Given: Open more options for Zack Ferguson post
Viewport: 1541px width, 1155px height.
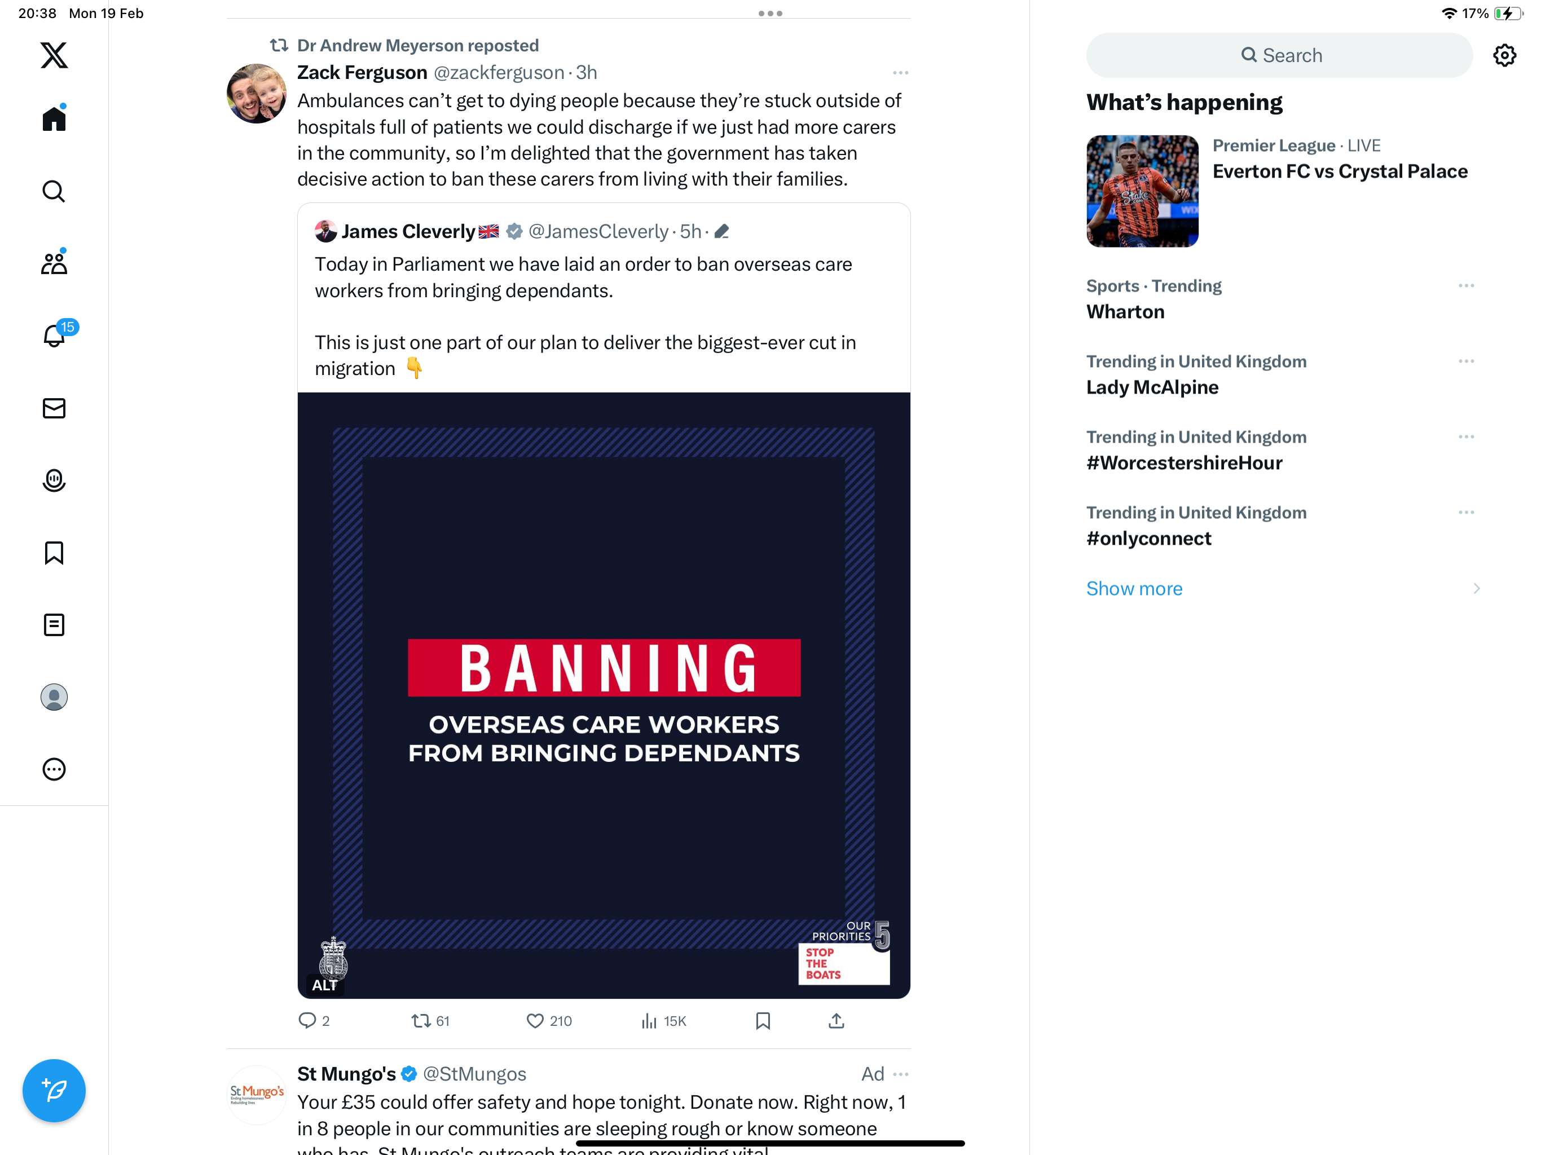Looking at the screenshot, I should tap(900, 72).
